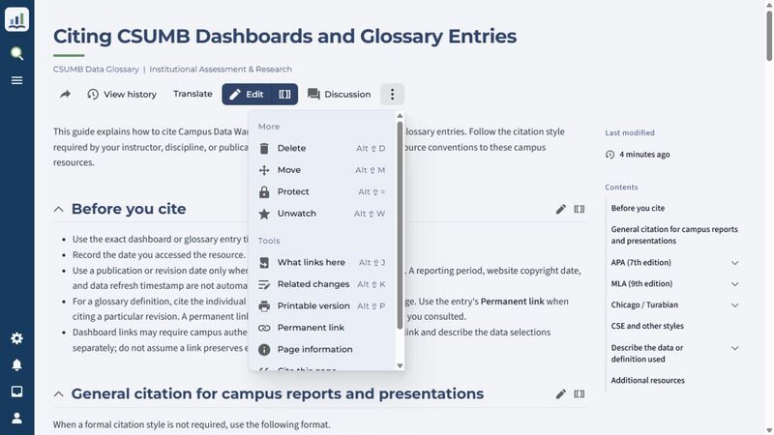Open View history
Viewport: 774px width, 435px height.
coord(122,94)
